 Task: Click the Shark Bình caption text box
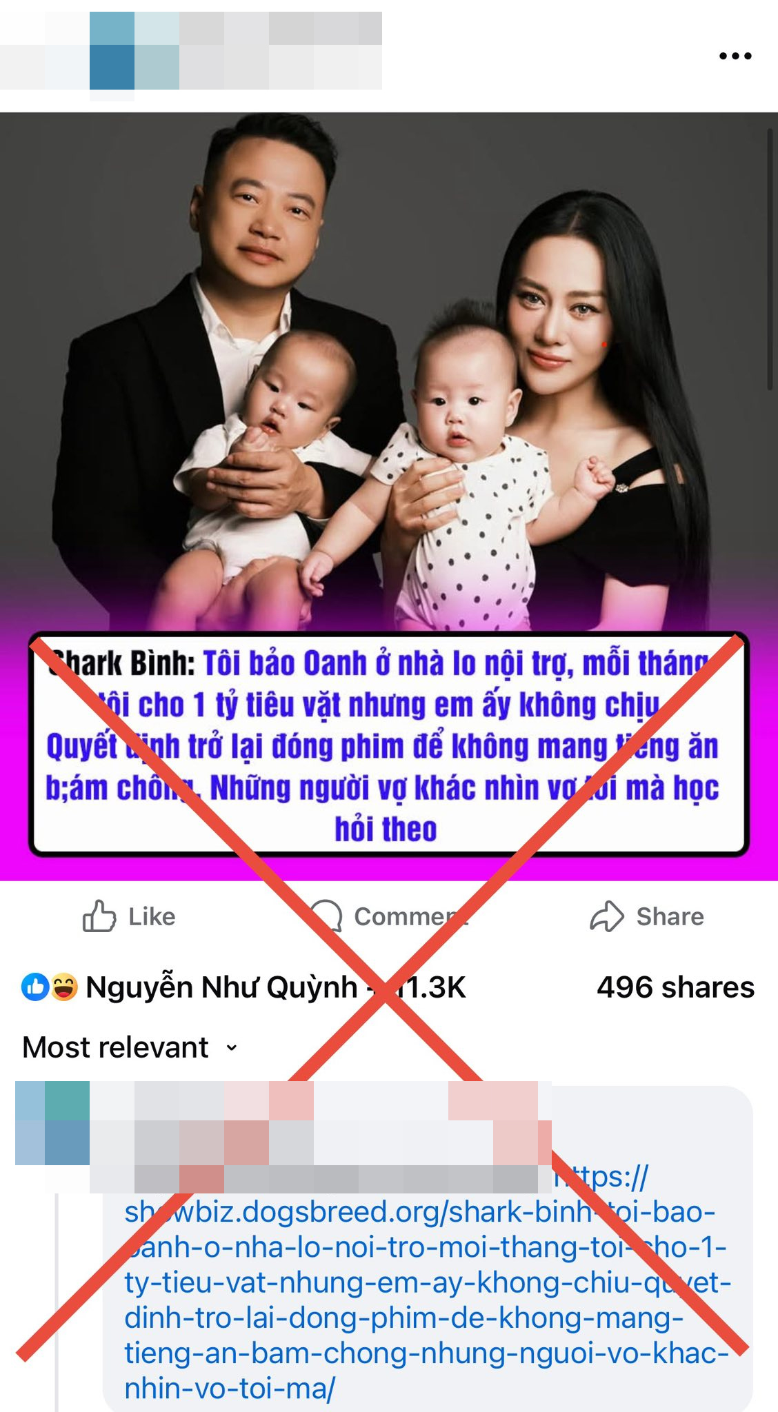388,745
